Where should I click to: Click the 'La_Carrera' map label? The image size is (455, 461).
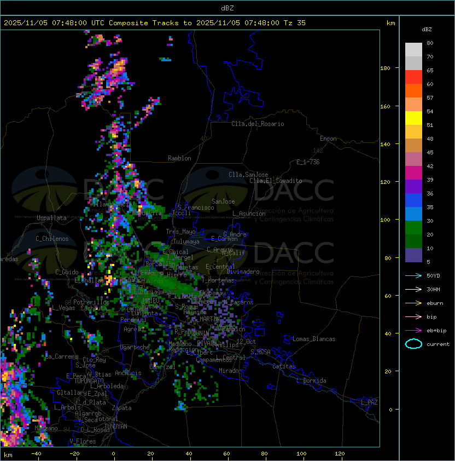pos(62,356)
